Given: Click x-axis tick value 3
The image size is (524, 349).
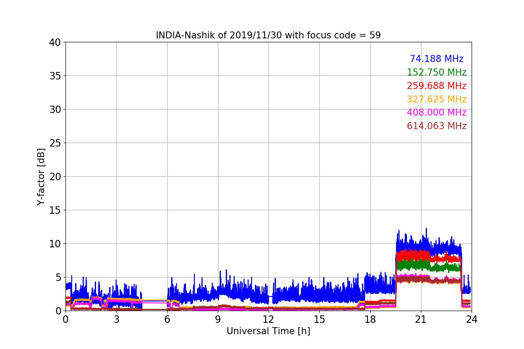Looking at the screenshot, I should (x=116, y=319).
